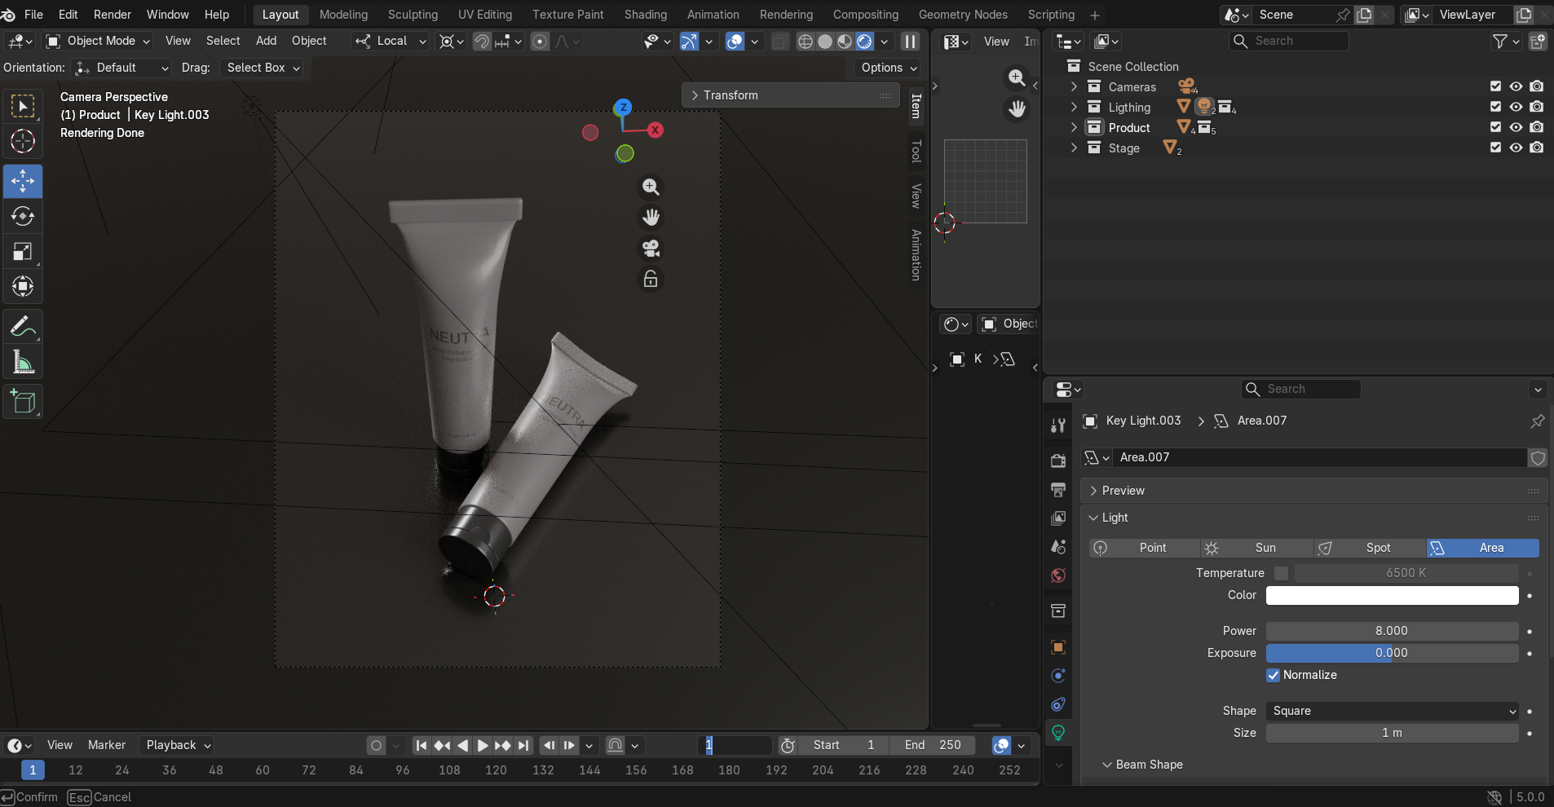Expand the Stage collection

tap(1074, 148)
